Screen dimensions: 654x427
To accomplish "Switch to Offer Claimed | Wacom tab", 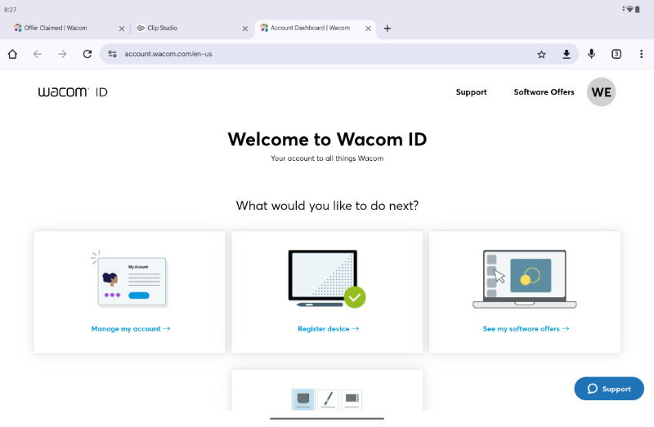I will coord(56,28).
